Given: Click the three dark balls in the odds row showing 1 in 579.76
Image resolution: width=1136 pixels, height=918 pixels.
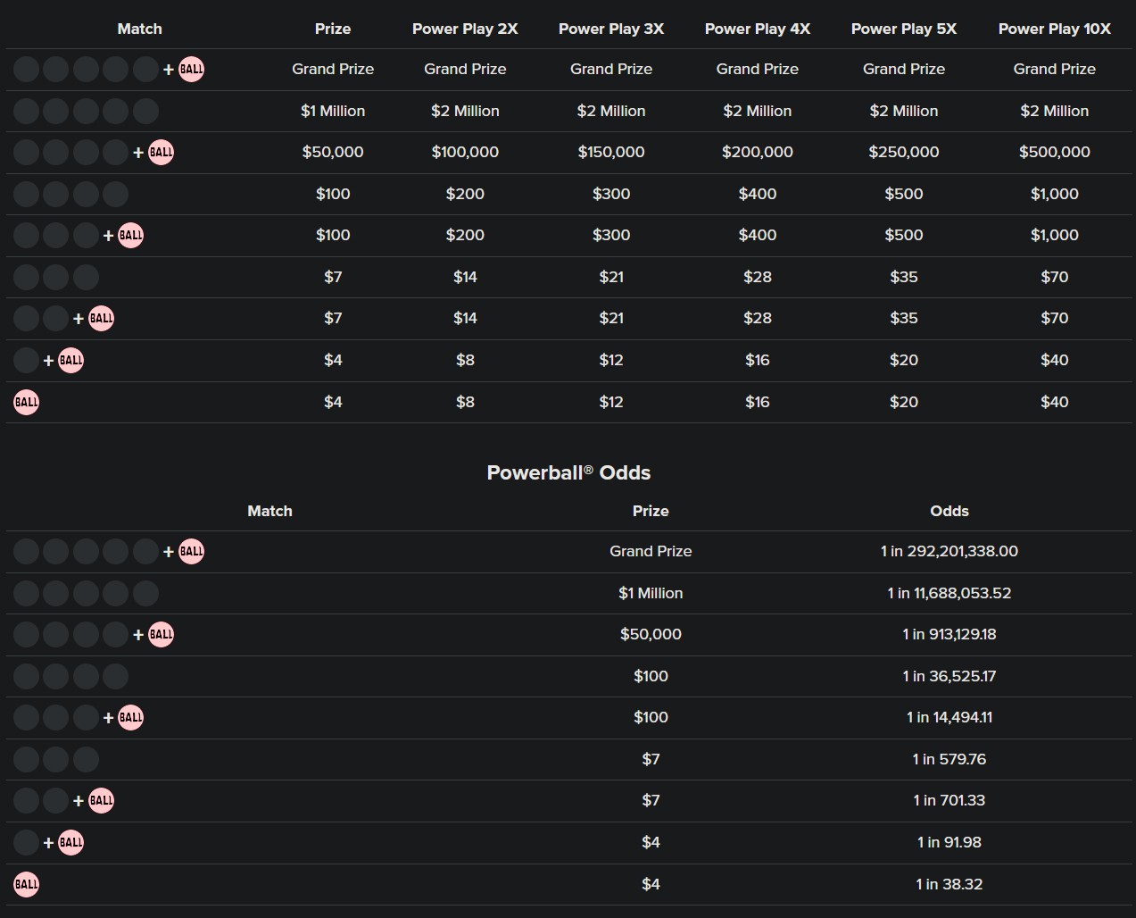Looking at the screenshot, I should (56, 759).
